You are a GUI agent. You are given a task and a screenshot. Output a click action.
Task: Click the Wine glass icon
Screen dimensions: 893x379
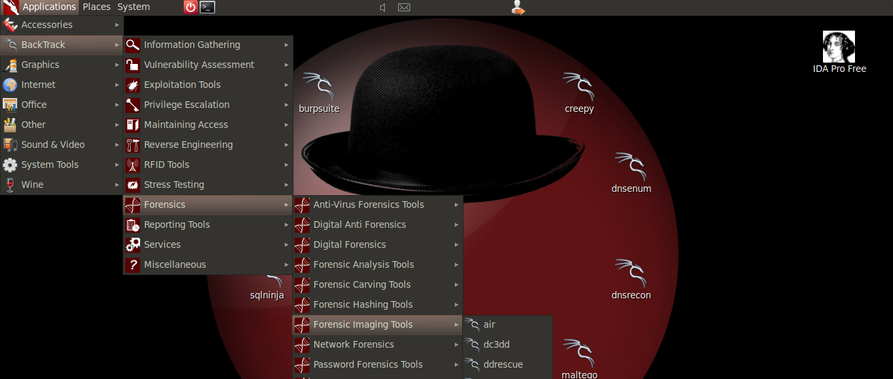10,185
